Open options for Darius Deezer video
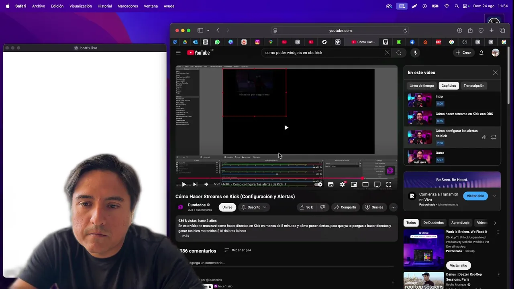This screenshot has width=514, height=289. [499, 275]
